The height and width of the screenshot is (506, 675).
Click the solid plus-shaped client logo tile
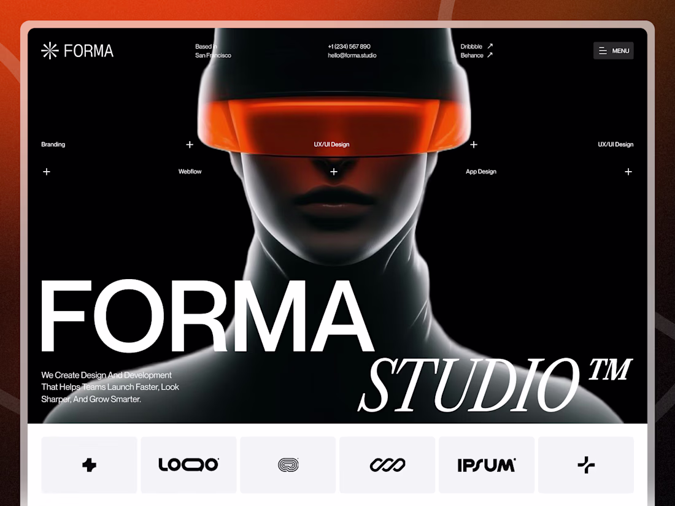point(89,465)
